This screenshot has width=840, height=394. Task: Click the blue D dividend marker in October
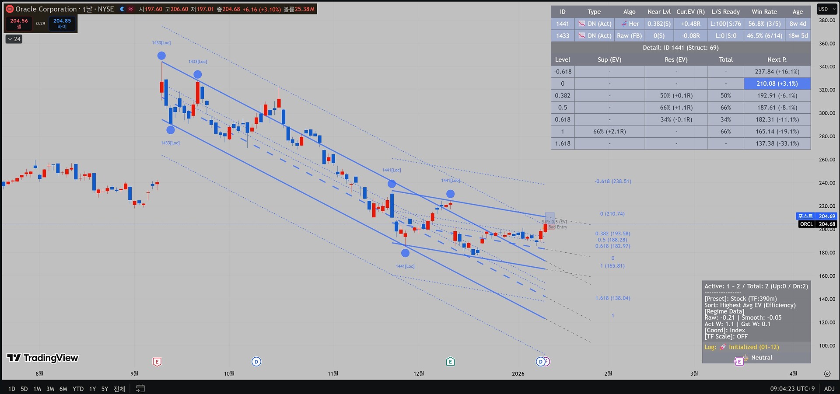click(256, 362)
